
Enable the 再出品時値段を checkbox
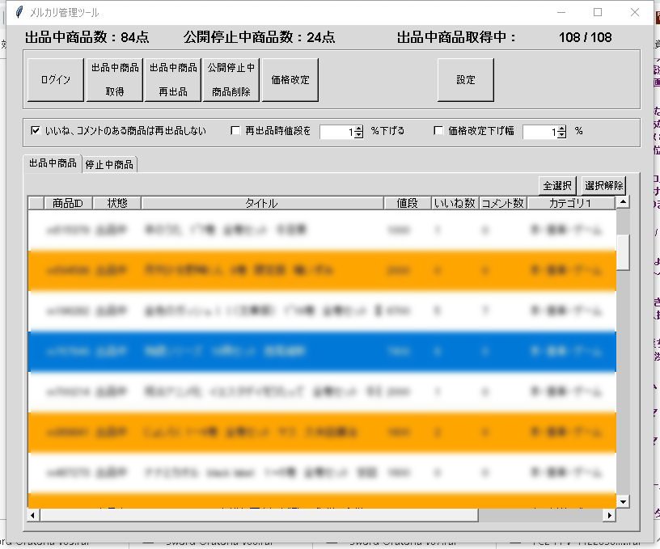[x=235, y=130]
